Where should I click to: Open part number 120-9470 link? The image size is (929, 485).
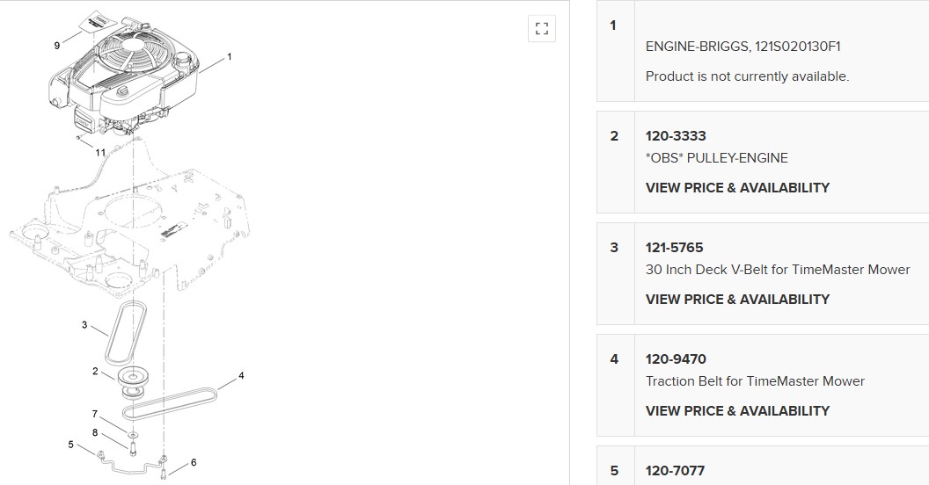click(x=676, y=359)
